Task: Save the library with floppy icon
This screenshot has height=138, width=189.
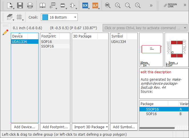Action: [20, 5]
